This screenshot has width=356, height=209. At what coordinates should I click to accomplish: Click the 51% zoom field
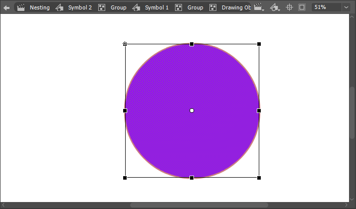click(327, 7)
